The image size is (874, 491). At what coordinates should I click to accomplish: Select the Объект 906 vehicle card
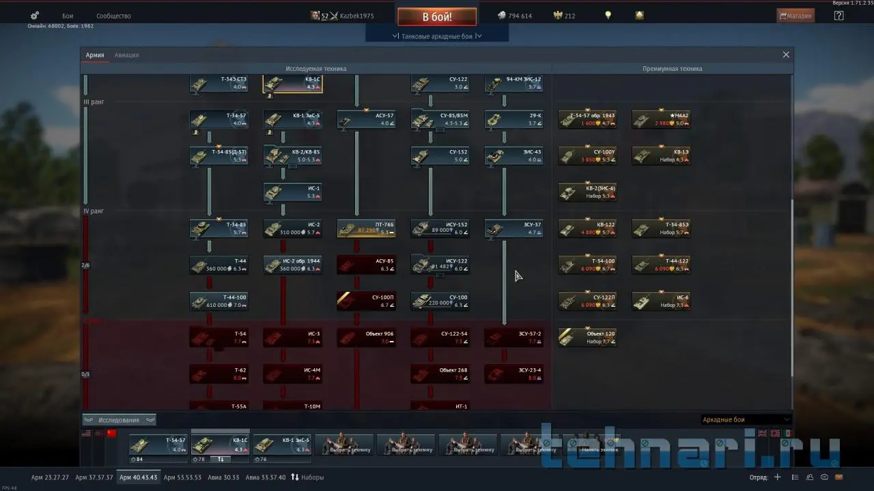366,337
